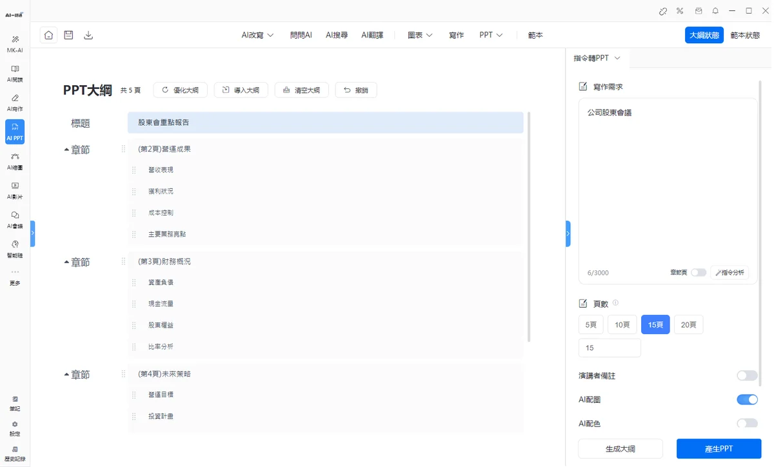The image size is (774, 467).
Task: Disable the AI配圖 switch
Action: point(747,400)
